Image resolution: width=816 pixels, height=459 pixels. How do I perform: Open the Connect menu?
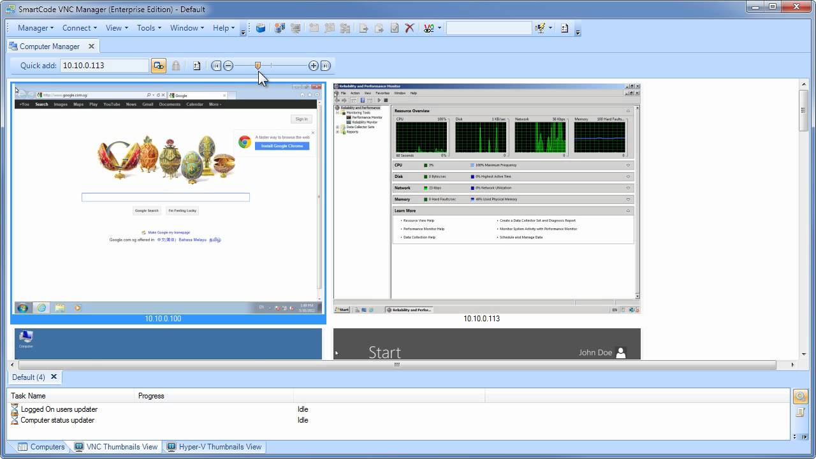pos(79,28)
